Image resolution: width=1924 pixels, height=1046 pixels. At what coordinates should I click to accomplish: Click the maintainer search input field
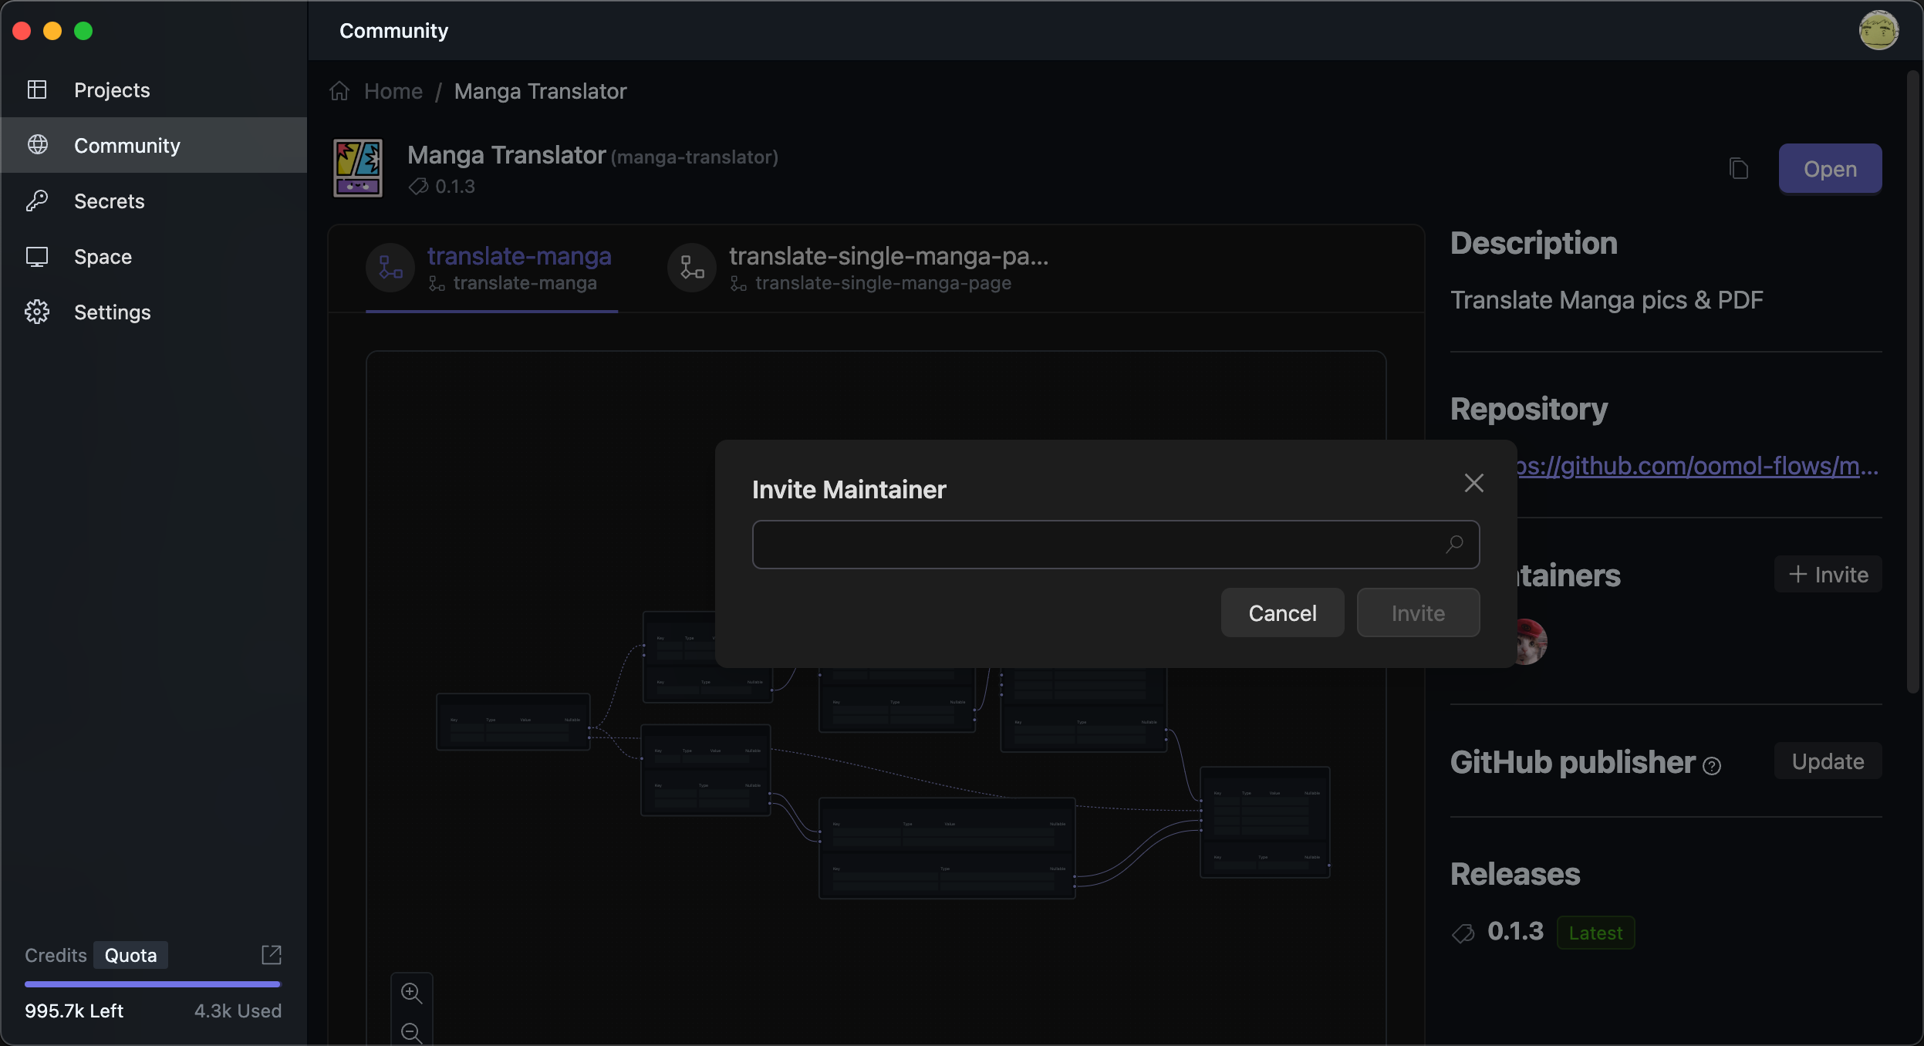pos(1095,545)
